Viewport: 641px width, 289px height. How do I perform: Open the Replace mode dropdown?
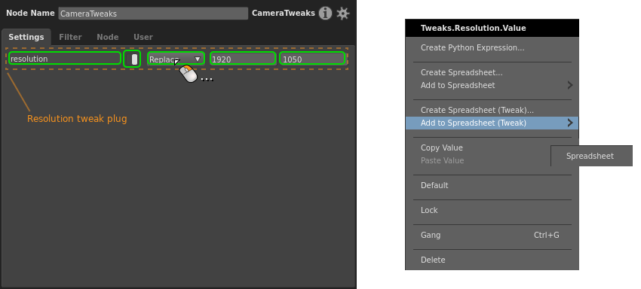pyautogui.click(x=176, y=59)
